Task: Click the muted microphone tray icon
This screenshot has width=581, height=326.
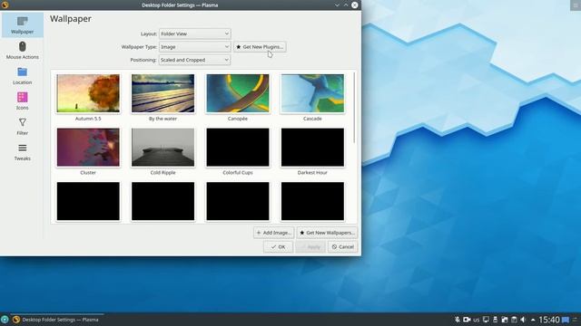Action: tap(458, 320)
